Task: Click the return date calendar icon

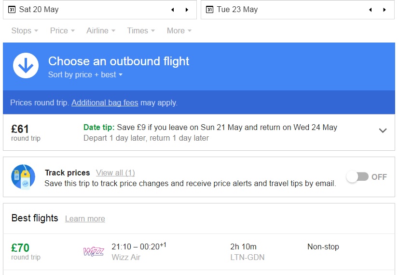Action: coord(209,10)
